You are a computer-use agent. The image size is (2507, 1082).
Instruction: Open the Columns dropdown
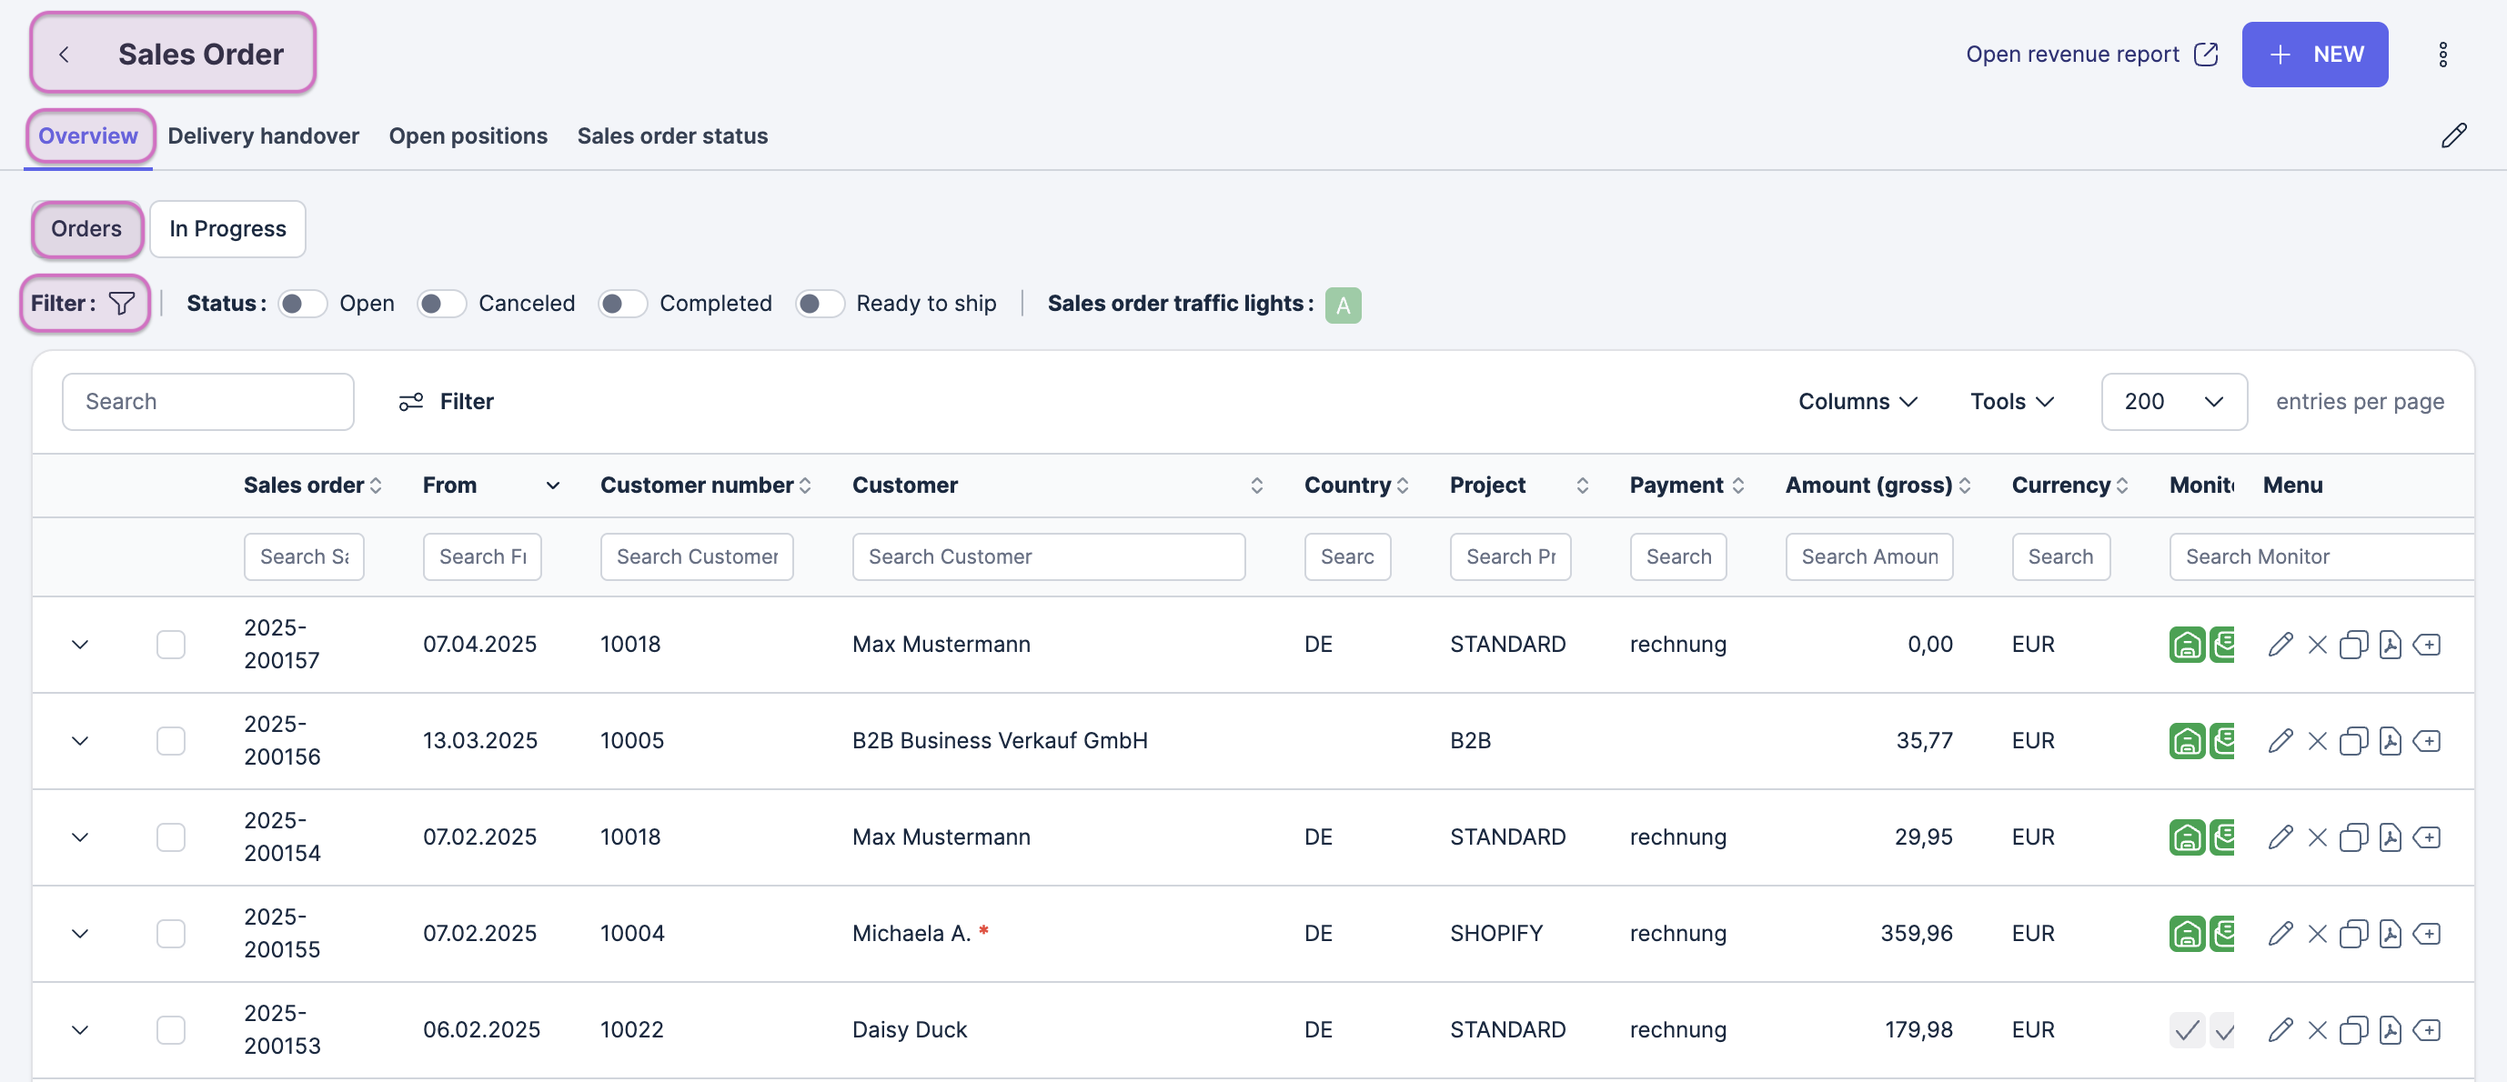tap(1857, 402)
